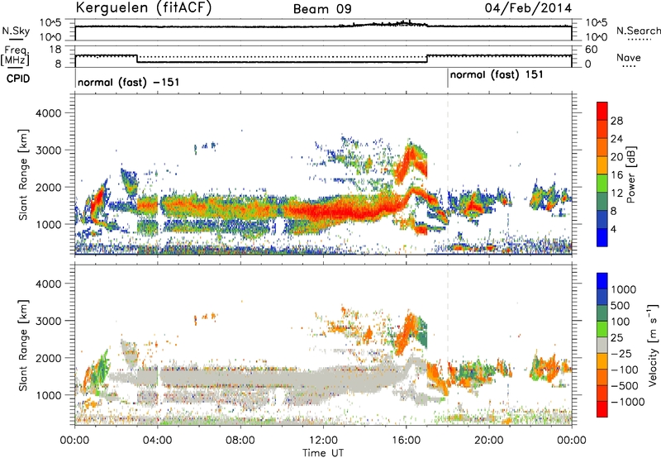This screenshot has width=661, height=458.
Task: Select the "18" frequency axis tick
Action: coord(55,50)
